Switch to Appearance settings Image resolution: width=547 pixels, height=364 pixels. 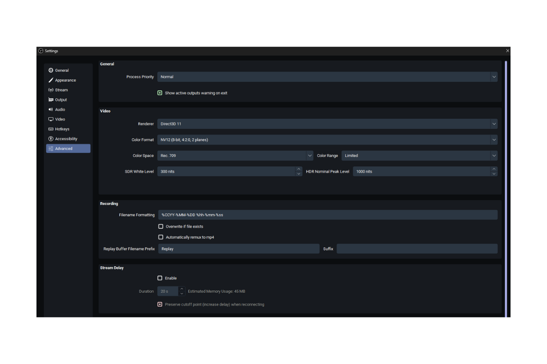68,80
